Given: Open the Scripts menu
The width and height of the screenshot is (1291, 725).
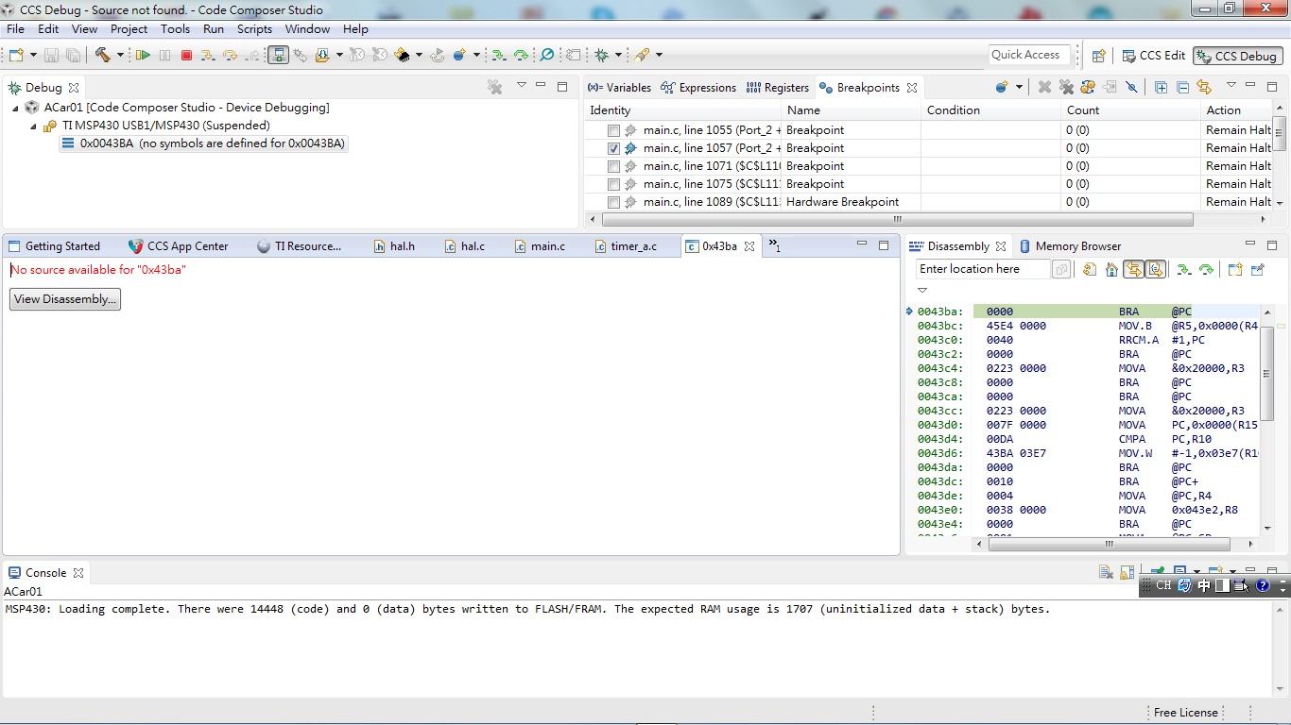Looking at the screenshot, I should [254, 29].
